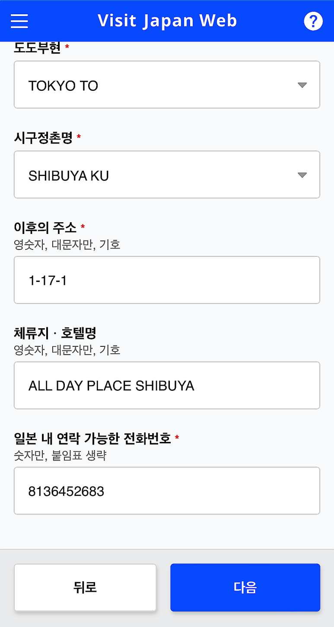Proceed with the 다음 button

[245, 587]
